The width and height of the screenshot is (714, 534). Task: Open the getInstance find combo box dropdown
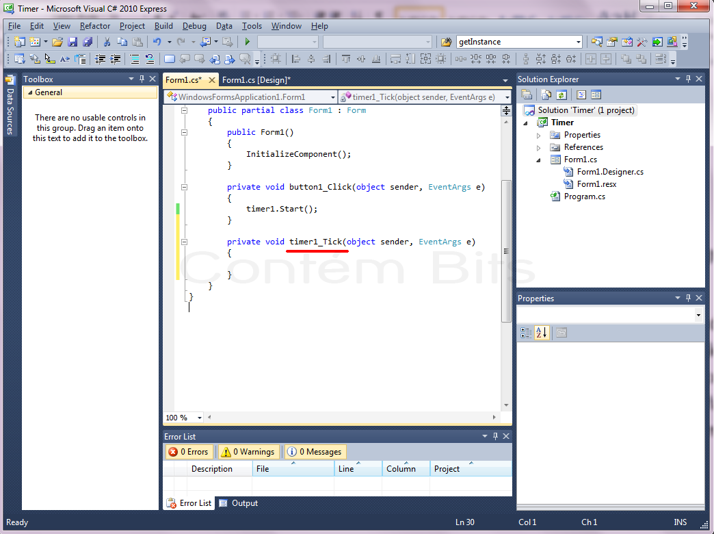(578, 42)
